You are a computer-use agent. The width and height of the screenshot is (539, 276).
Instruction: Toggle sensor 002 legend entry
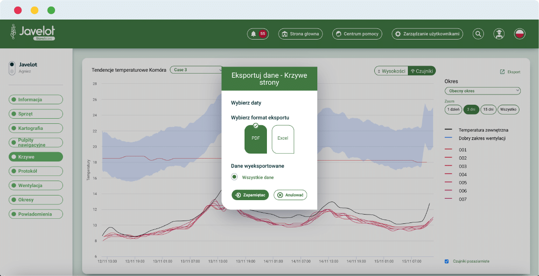tap(456, 158)
